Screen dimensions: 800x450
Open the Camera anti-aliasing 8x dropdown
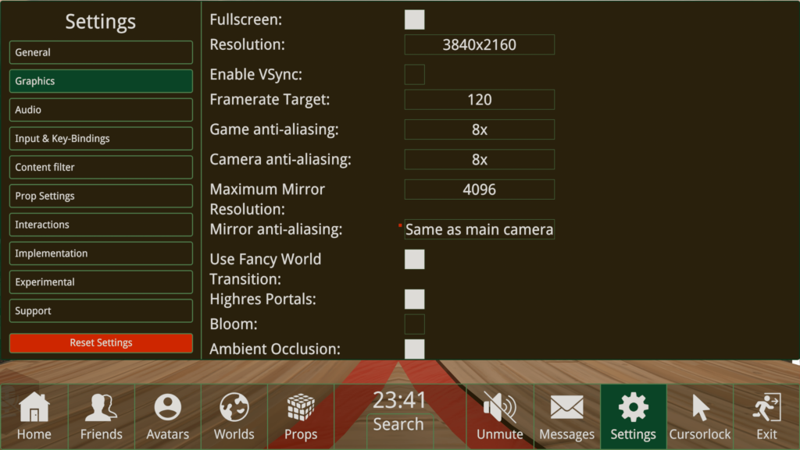pyautogui.click(x=480, y=160)
